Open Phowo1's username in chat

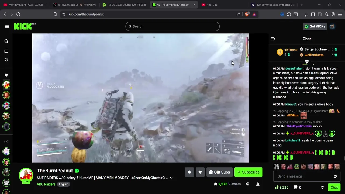coord(291,104)
